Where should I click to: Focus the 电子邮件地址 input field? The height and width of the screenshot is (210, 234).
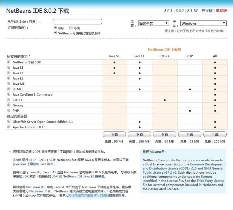(x=77, y=22)
